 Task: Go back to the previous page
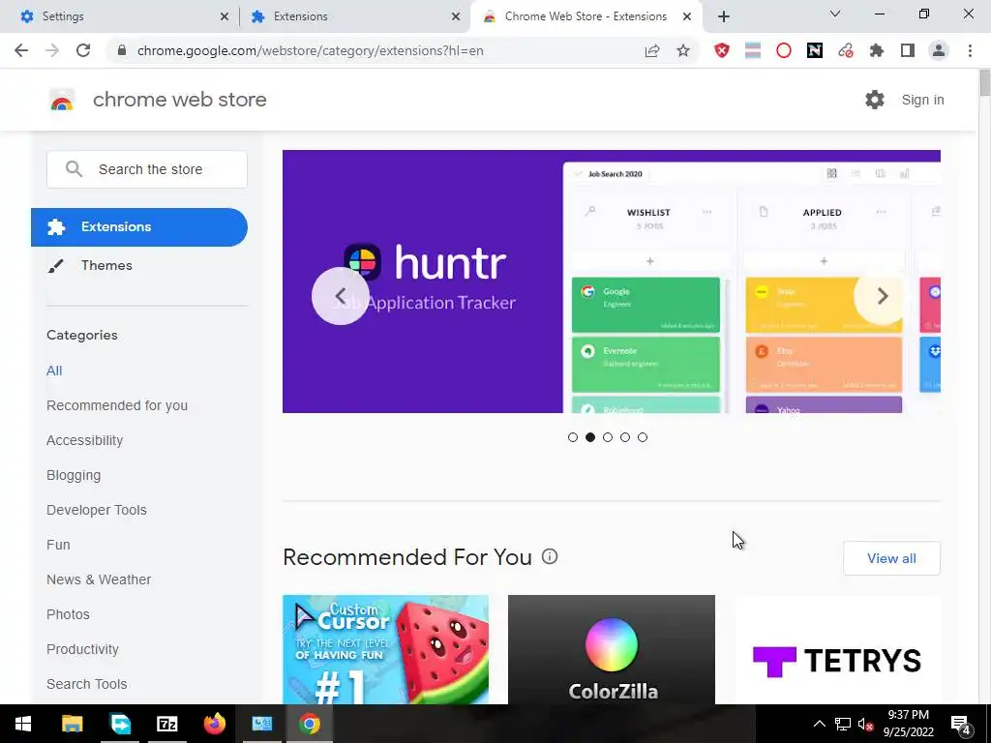click(x=21, y=50)
